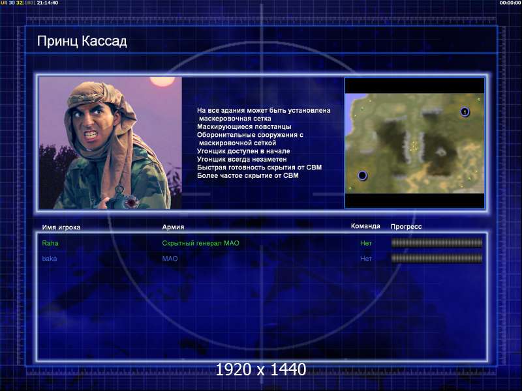Select start position marker 1 on the map
The image size is (522, 391).
[465, 112]
